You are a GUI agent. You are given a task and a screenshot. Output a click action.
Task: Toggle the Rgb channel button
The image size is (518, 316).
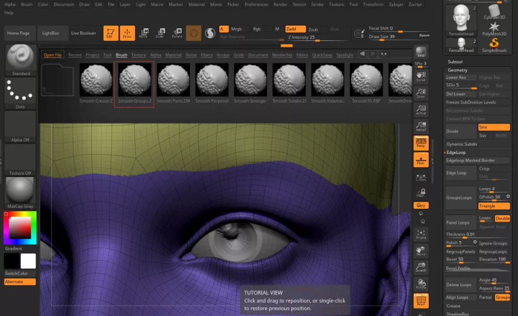[257, 29]
